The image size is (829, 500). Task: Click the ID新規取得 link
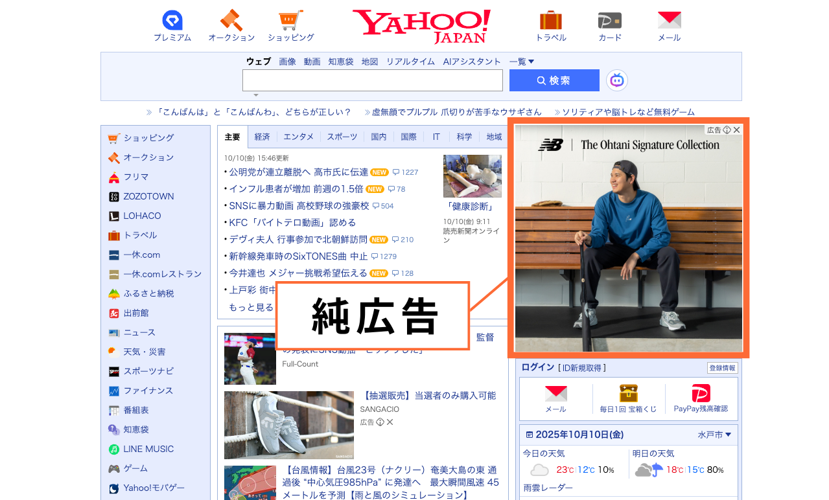[x=582, y=368]
